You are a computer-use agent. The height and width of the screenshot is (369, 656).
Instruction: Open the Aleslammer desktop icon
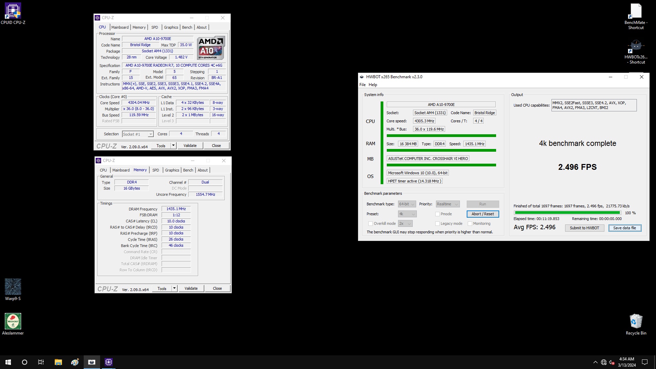pos(13,324)
